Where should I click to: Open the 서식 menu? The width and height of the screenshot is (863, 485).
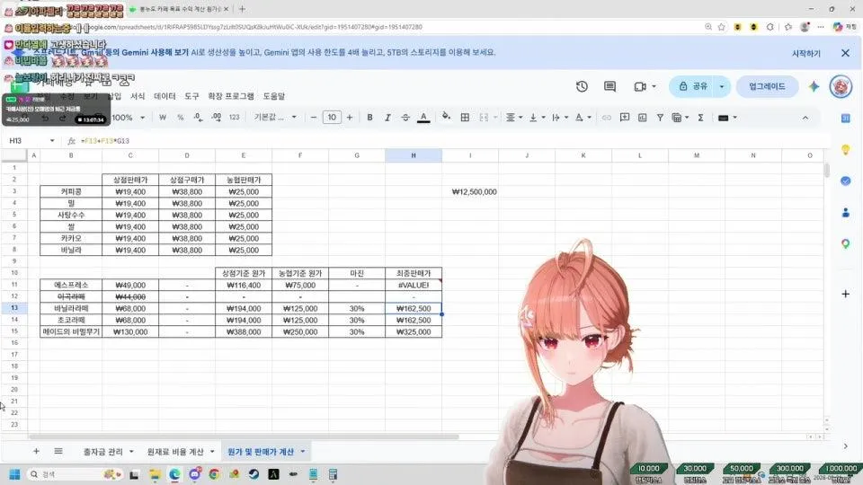pos(137,96)
